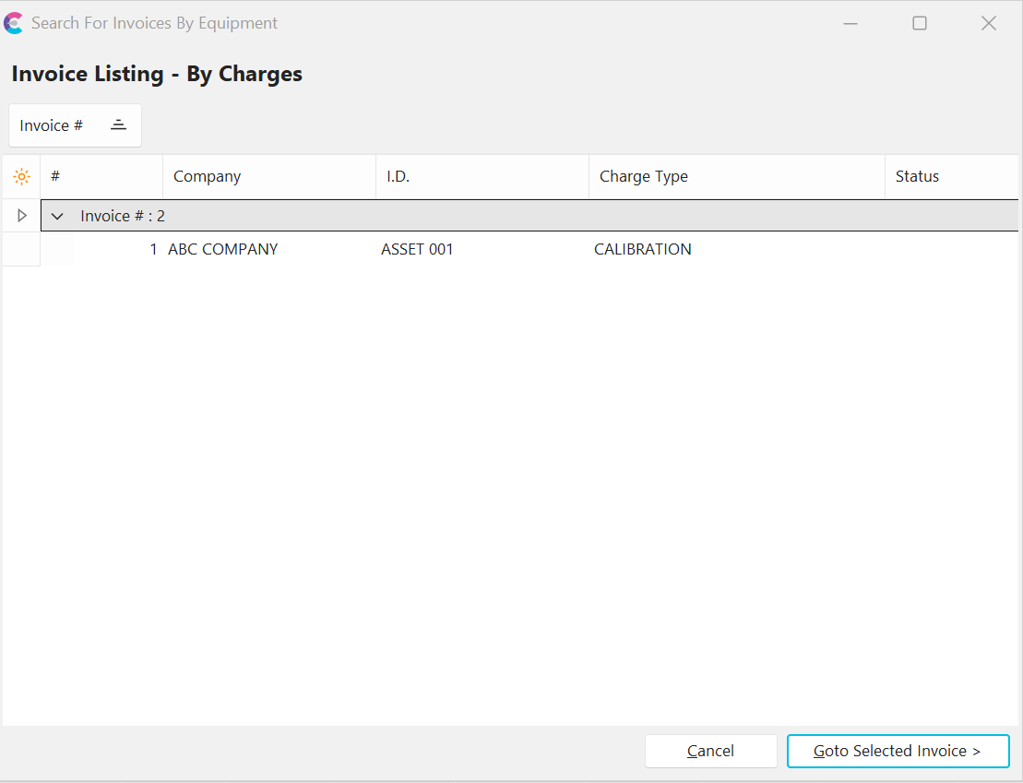
Task: Select the ABC COMPANY cell
Action: pos(223,249)
